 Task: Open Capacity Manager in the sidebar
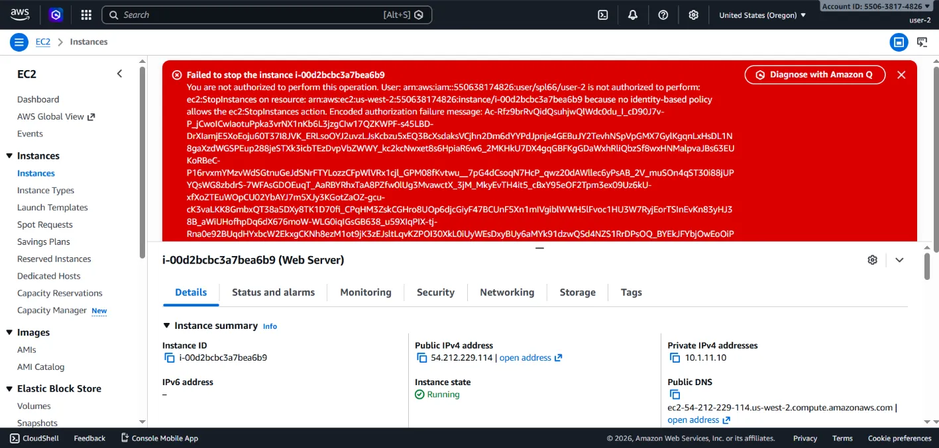click(x=52, y=311)
